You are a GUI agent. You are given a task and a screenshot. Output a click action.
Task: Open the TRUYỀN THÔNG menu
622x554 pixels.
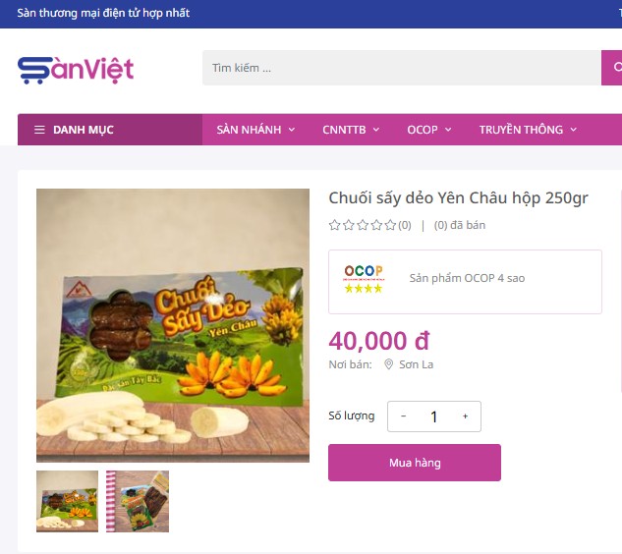528,130
